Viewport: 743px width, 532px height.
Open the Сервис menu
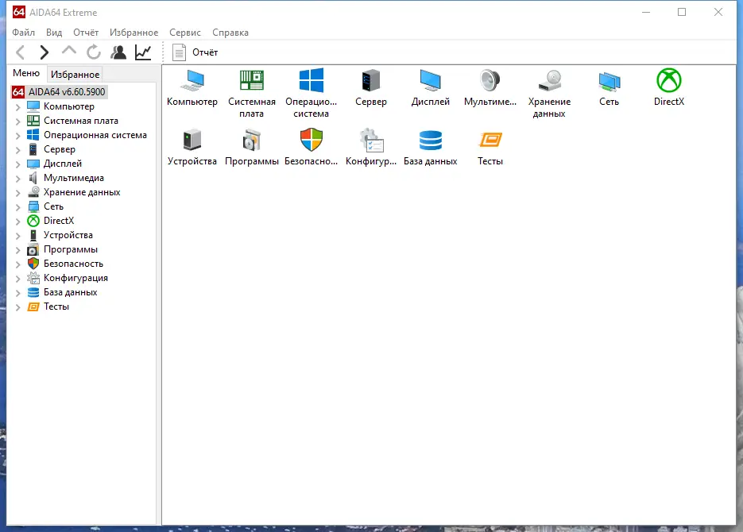click(x=185, y=33)
